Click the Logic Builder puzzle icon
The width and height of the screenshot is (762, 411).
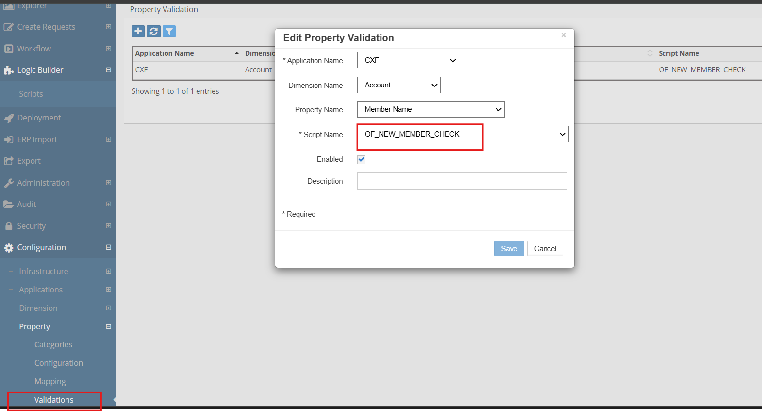coord(8,70)
